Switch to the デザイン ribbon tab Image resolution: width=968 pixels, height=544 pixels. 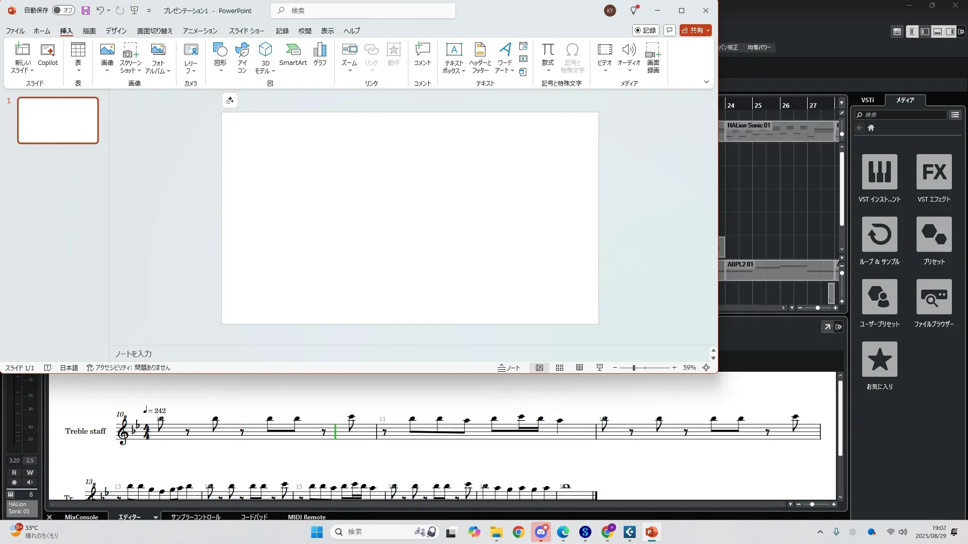(x=116, y=31)
